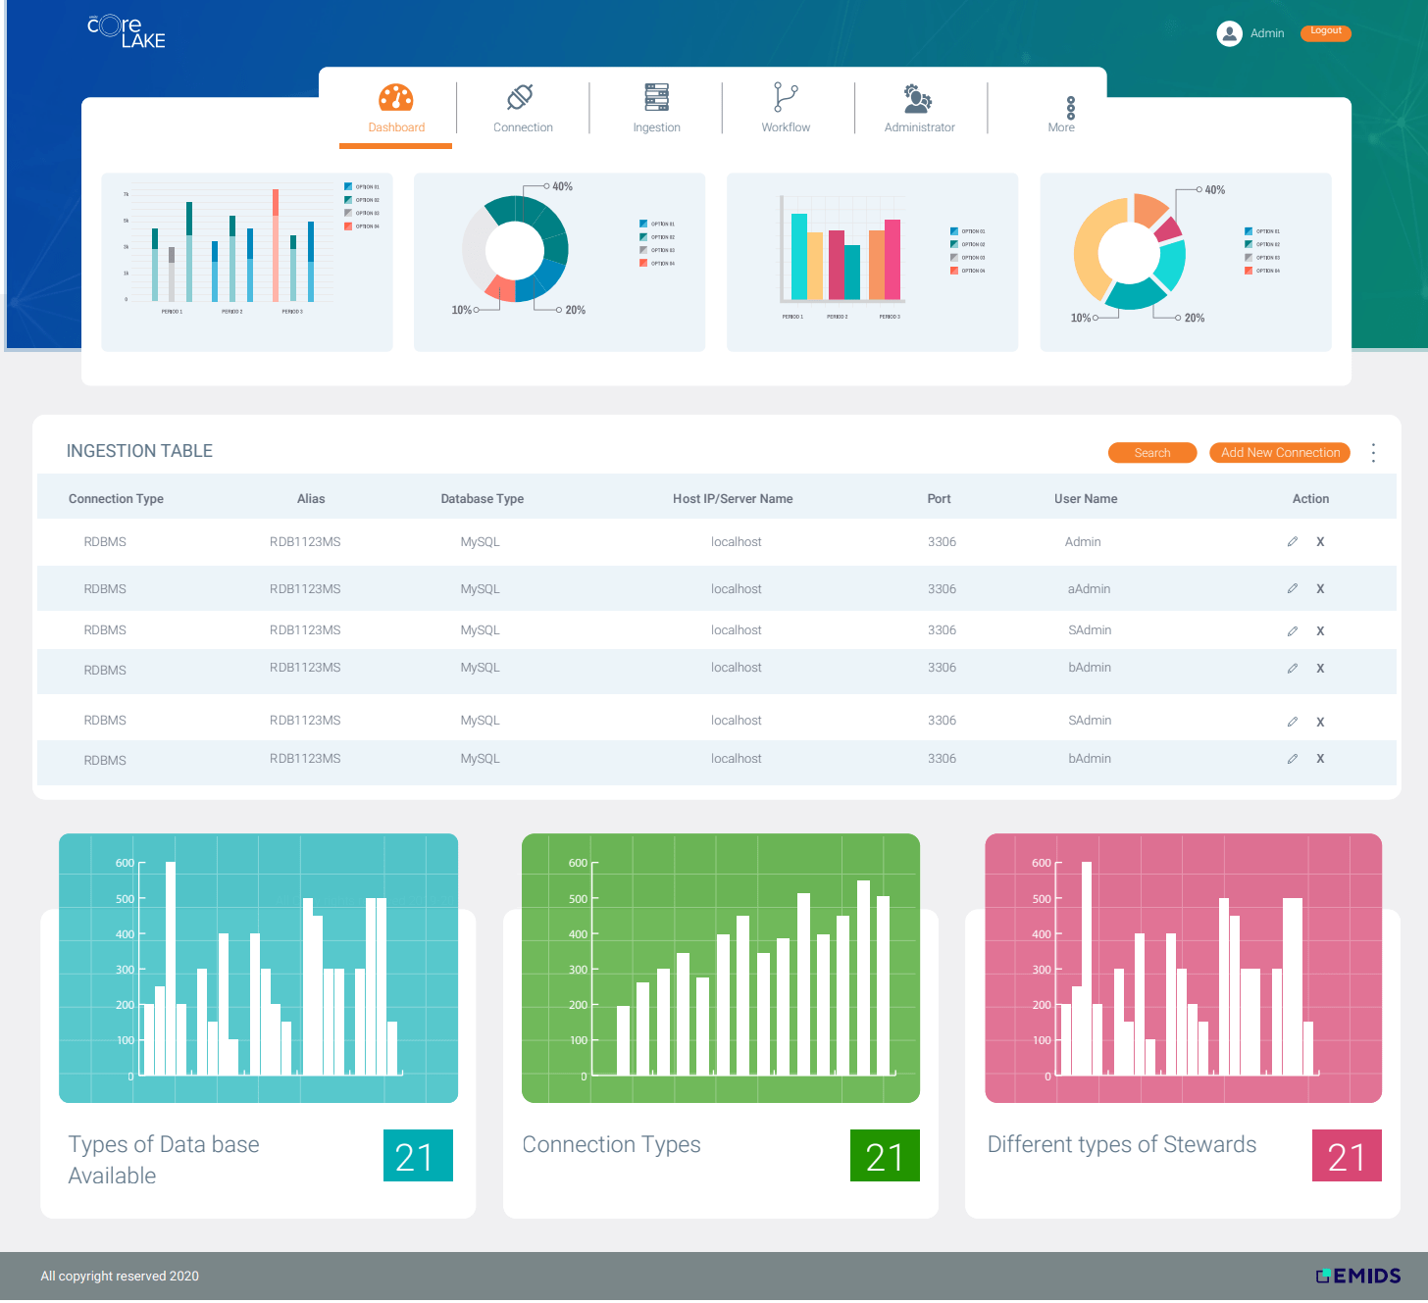Switch to the Connection tab
Screen dimensions: 1428x1303
tap(522, 126)
